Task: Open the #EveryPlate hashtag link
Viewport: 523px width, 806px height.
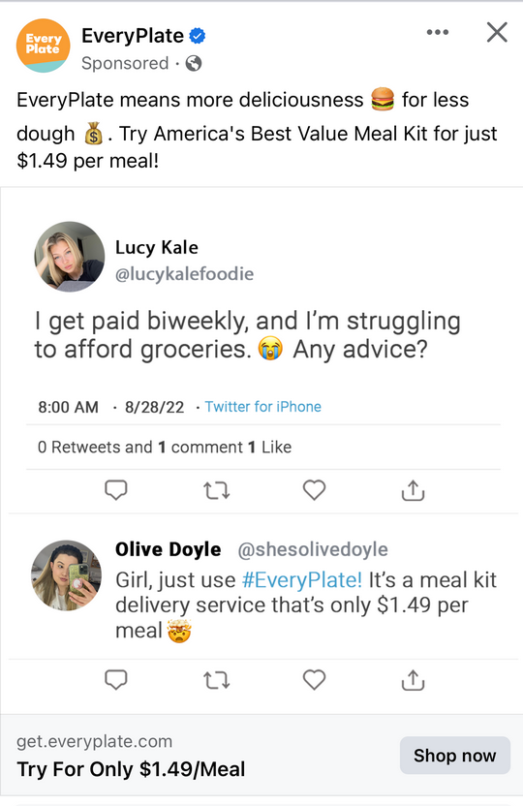Action: 301,580
